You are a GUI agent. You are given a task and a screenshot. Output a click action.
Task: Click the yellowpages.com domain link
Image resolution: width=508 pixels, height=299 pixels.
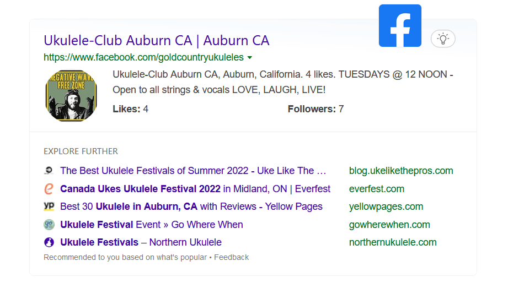pos(386,206)
